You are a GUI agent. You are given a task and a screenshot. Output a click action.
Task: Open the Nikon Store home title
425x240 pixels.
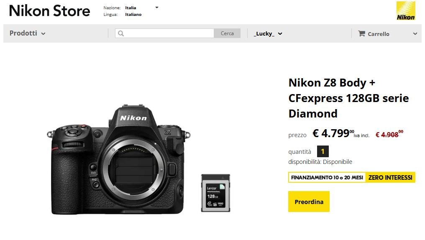pyautogui.click(x=50, y=11)
